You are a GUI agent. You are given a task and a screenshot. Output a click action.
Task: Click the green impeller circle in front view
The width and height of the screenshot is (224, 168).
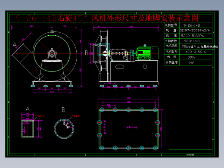click(x=52, y=53)
